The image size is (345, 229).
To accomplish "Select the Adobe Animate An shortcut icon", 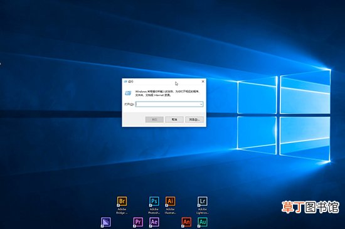I will click(x=186, y=222).
